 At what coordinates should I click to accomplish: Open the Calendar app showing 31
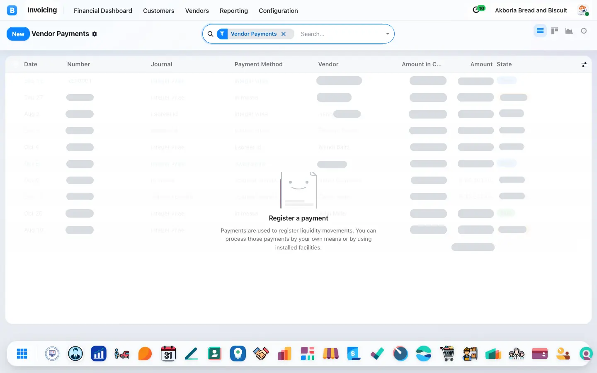(168, 354)
